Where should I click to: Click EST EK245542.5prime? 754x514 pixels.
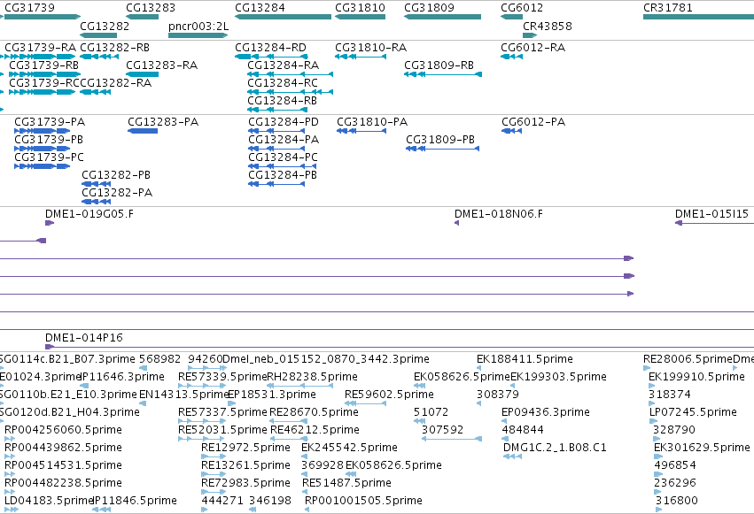305,456
